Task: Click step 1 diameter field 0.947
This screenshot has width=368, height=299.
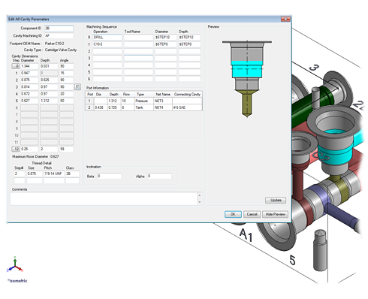Action: 29,73
